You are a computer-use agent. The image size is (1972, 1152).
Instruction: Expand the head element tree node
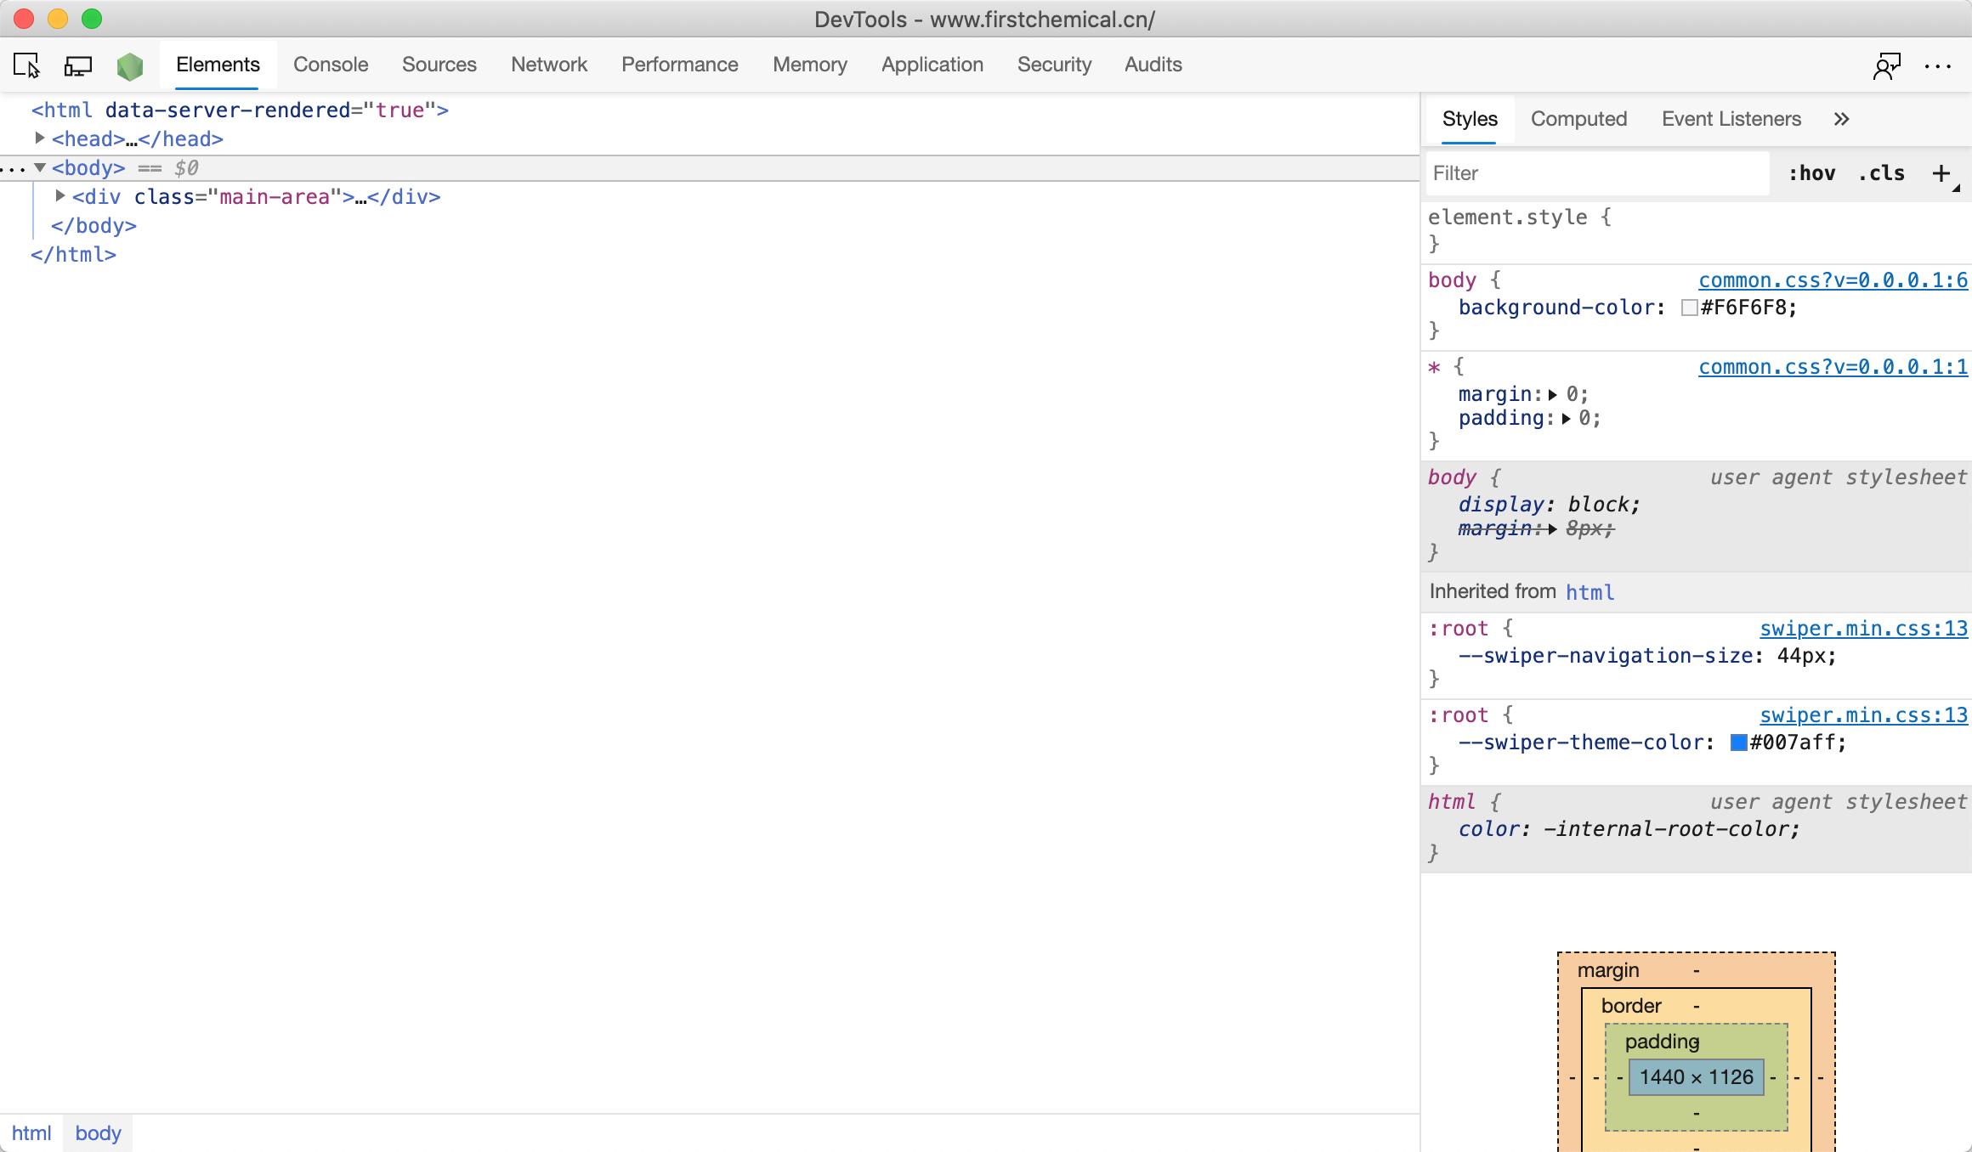point(40,138)
